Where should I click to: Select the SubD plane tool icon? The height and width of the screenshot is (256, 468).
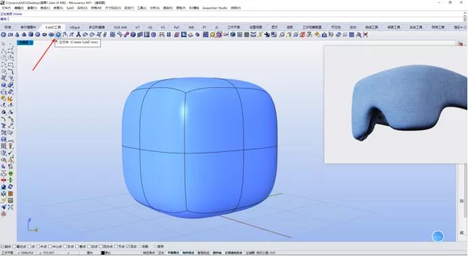point(10,34)
